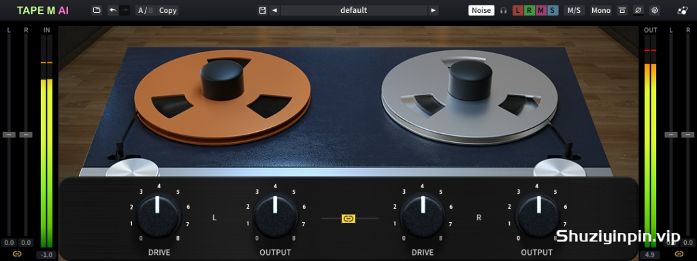Click the M/S mode button
Image resolution: width=697 pixels, height=261 pixels.
[574, 10]
